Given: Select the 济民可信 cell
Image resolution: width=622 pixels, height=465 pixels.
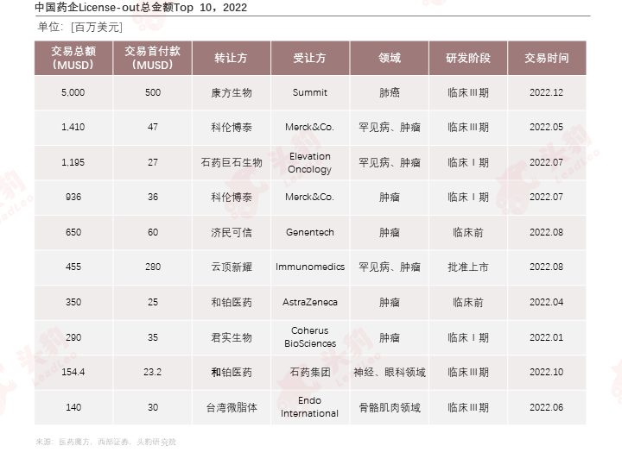Looking at the screenshot, I should 232,232.
